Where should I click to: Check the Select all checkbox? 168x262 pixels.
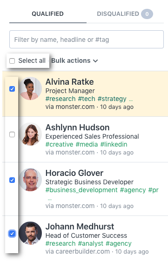[x=12, y=61]
